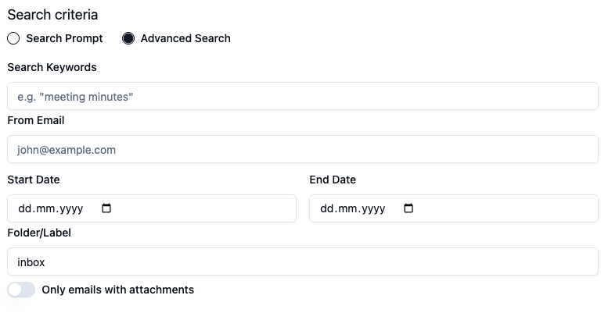This screenshot has height=313, width=612.
Task: Open the Start Date calendar picker icon
Action: coord(106,208)
